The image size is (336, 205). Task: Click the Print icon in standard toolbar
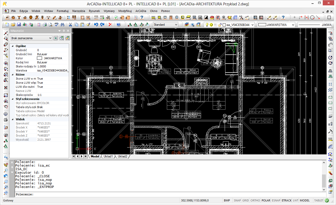point(45,25)
